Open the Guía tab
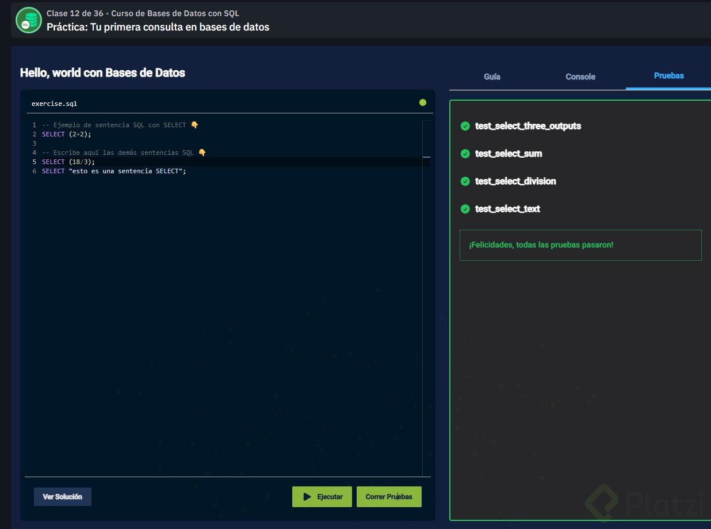711x529 pixels. coord(492,77)
